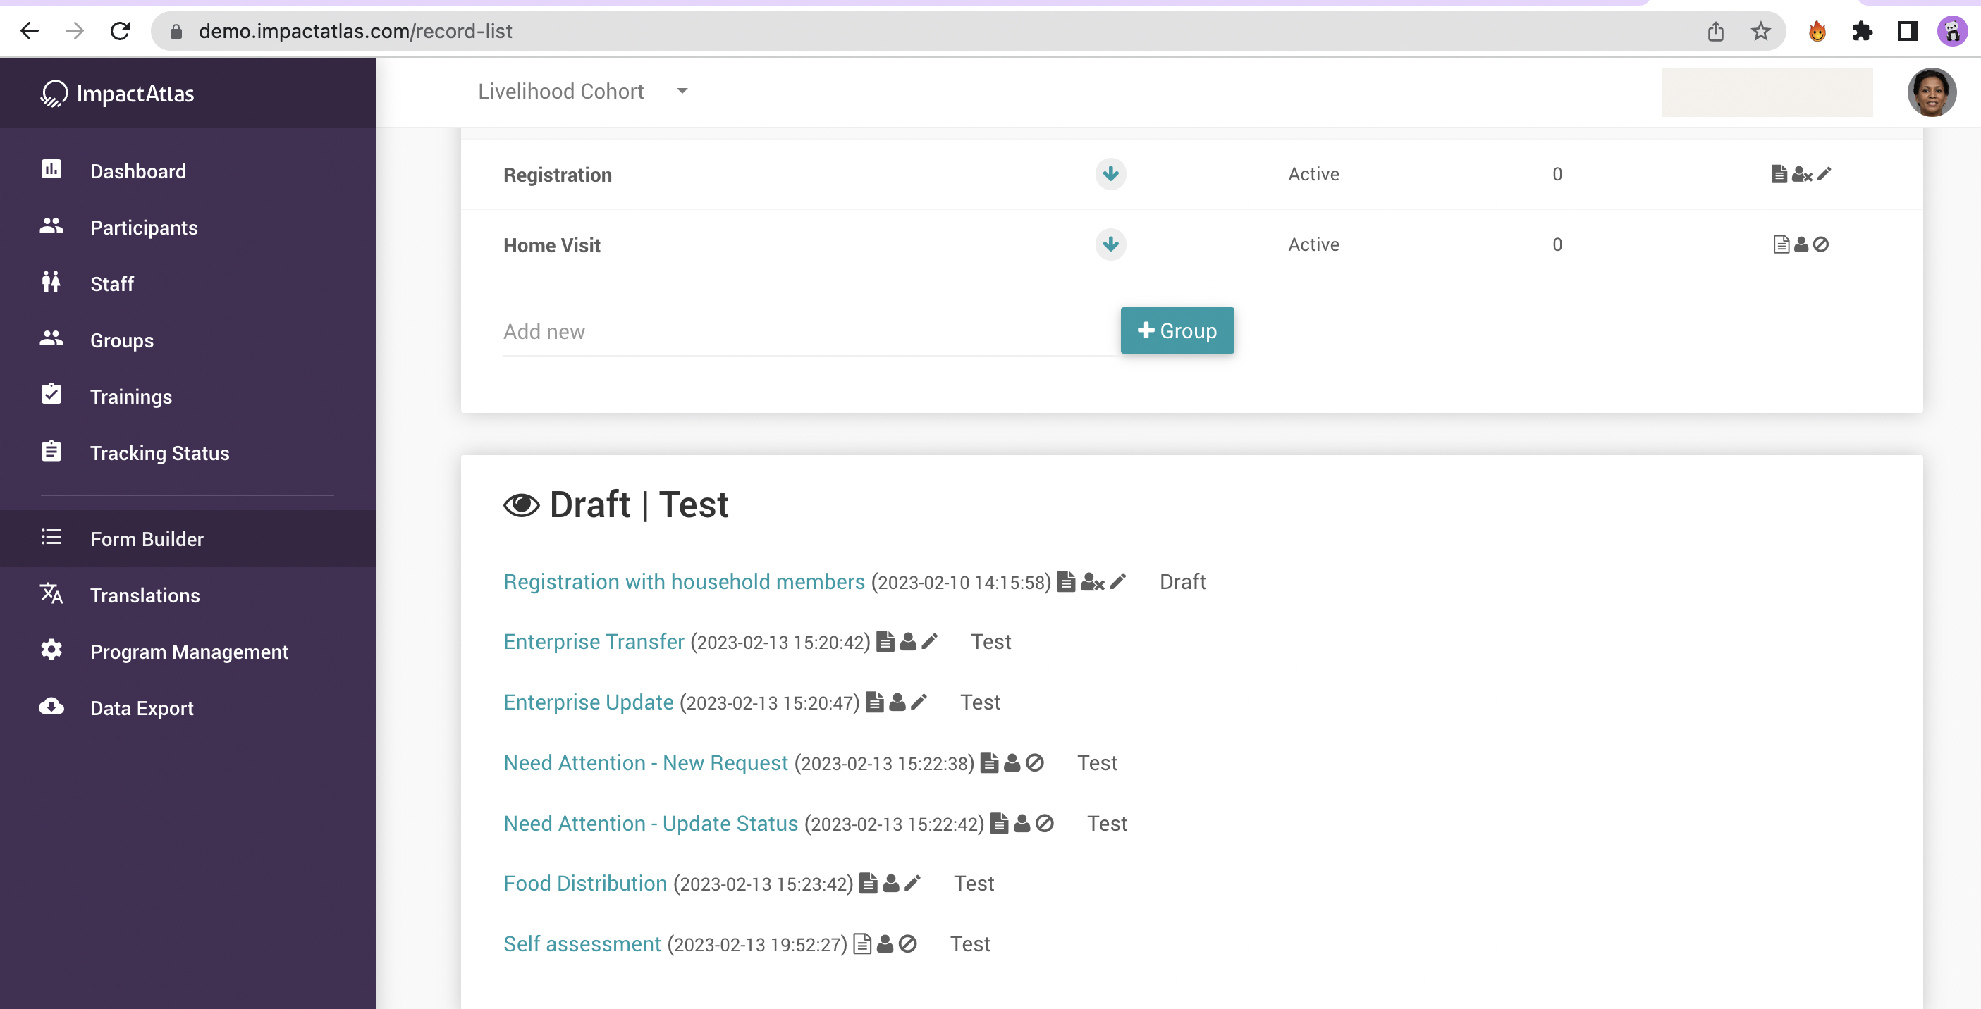
Task: Open the Enterprise Update form link
Action: tap(588, 702)
